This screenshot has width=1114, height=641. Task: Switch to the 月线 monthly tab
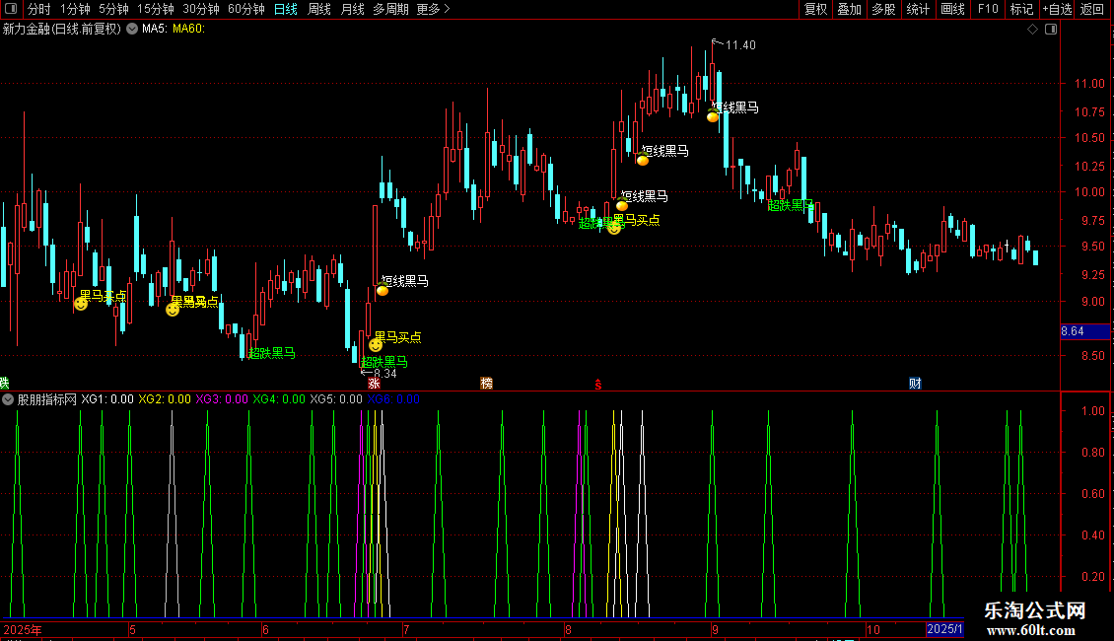(352, 9)
